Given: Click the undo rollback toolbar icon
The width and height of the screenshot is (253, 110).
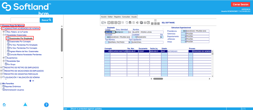Looking at the screenshot, I should point(127,22).
